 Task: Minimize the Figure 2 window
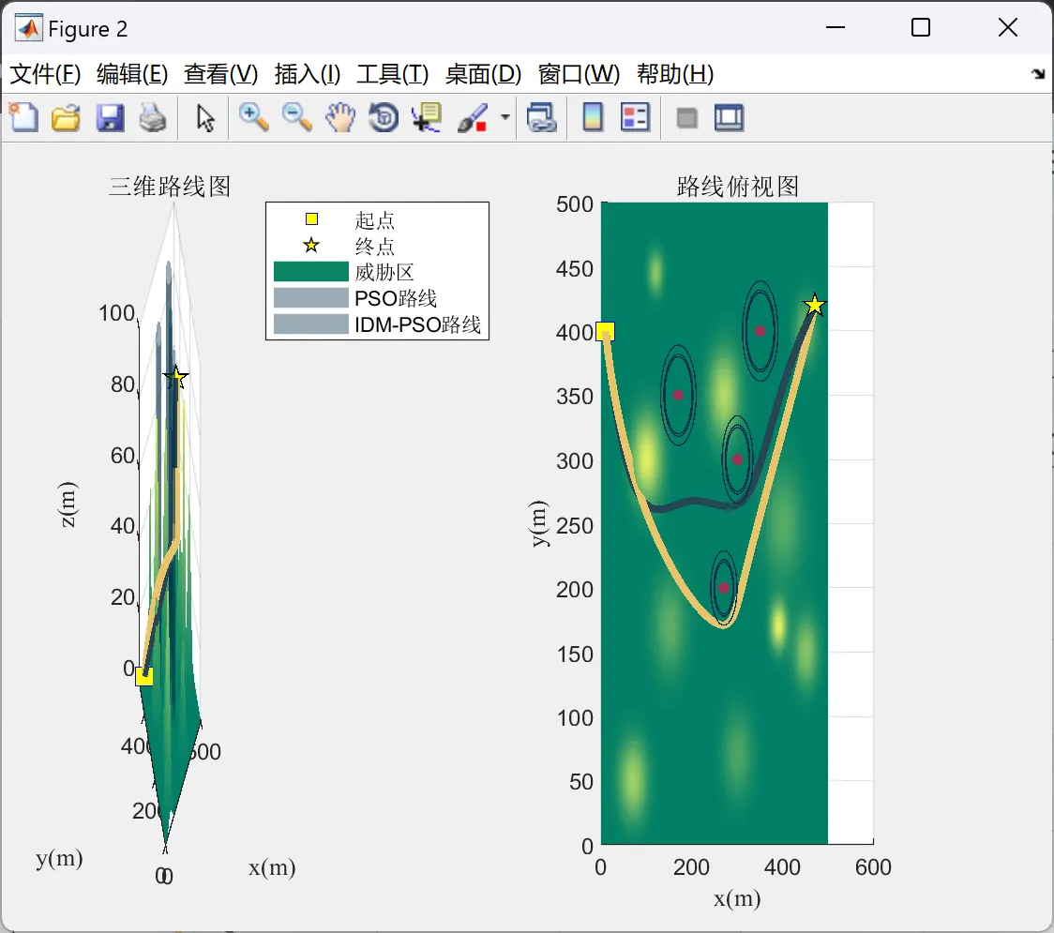[835, 27]
